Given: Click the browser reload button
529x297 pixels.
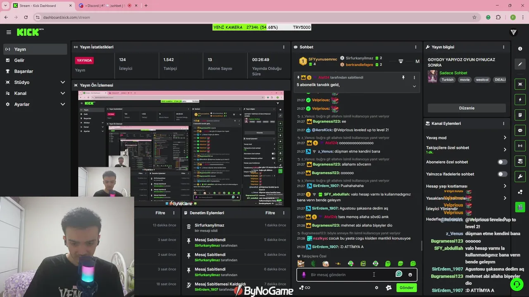Looking at the screenshot, I should (26, 17).
